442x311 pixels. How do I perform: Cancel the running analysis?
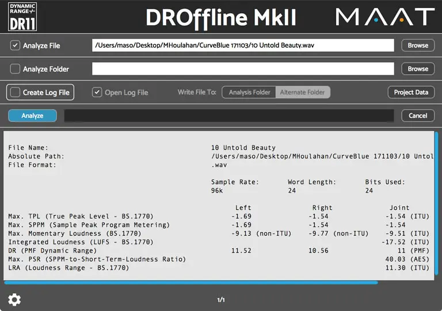point(418,116)
